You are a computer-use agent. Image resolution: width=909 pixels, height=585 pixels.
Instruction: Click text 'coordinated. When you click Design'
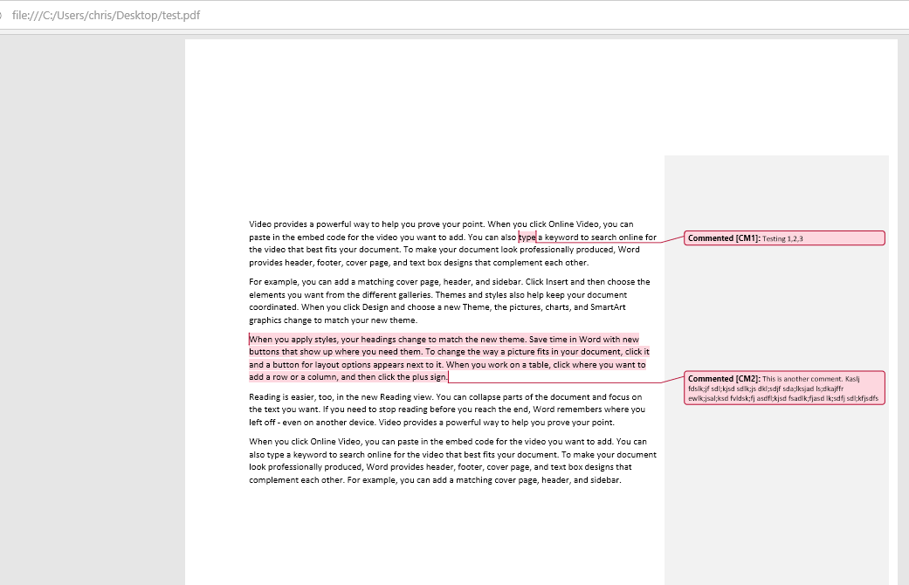(318, 307)
